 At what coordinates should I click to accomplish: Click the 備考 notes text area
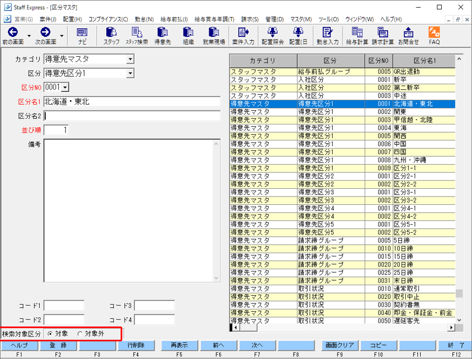(x=132, y=211)
